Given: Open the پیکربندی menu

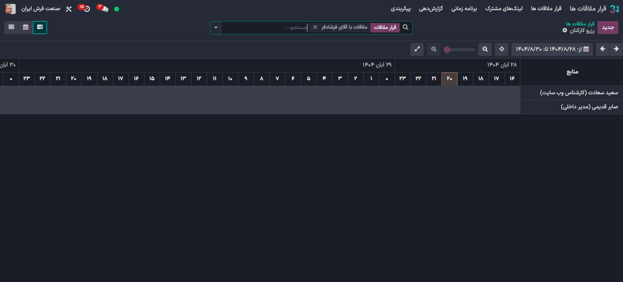Looking at the screenshot, I should coord(401,9).
